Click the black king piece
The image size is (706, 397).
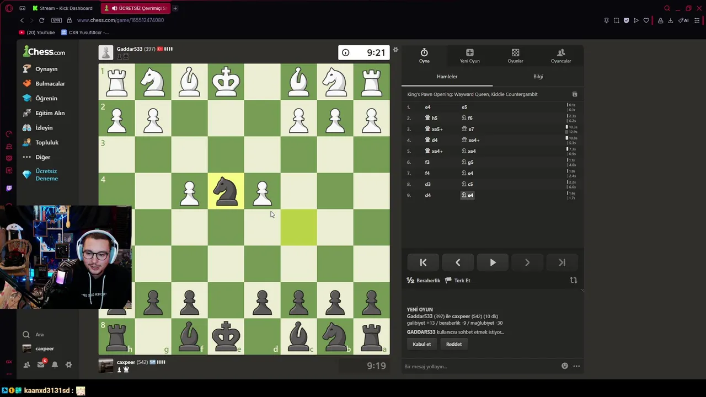click(x=226, y=336)
